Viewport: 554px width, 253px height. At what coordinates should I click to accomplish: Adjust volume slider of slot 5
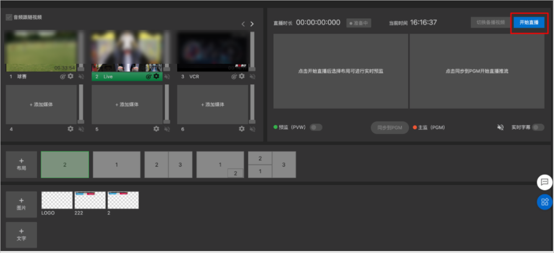pyautogui.click(x=167, y=104)
